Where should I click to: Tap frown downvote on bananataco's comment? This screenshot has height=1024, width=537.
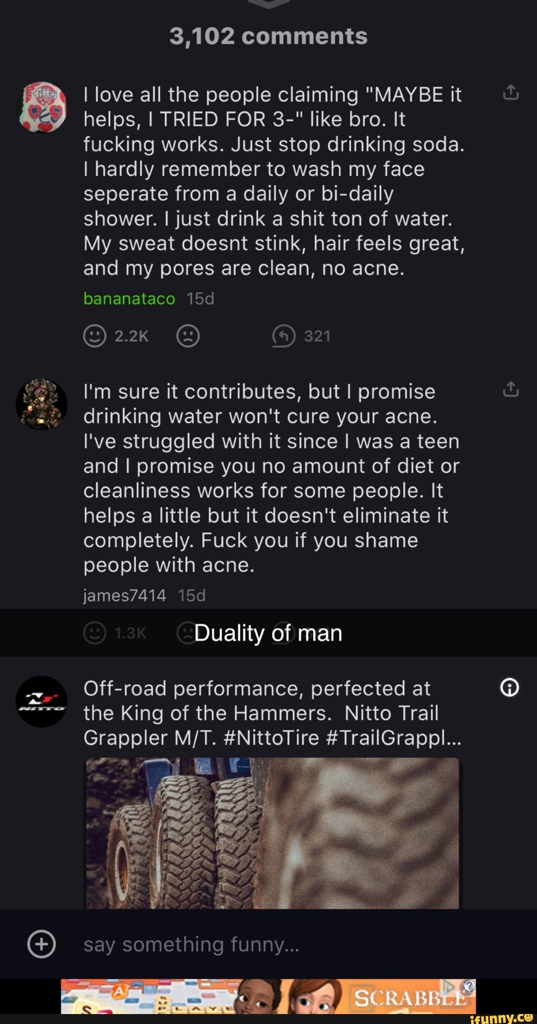pyautogui.click(x=188, y=336)
